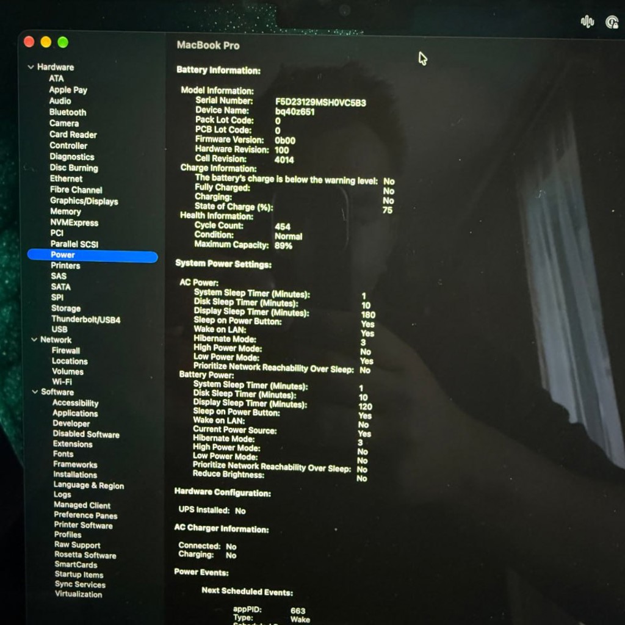Viewport: 625px width, 625px height.
Task: Click the battery serial number value
Action: coord(320,103)
